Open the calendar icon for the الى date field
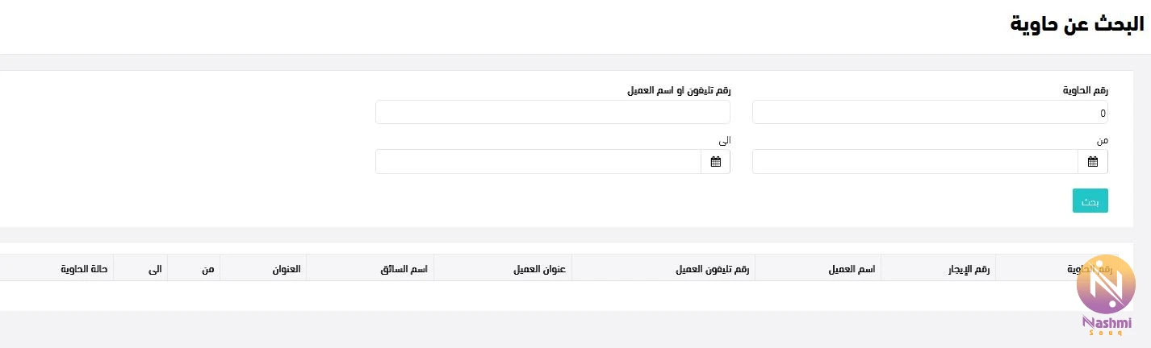 715,161
